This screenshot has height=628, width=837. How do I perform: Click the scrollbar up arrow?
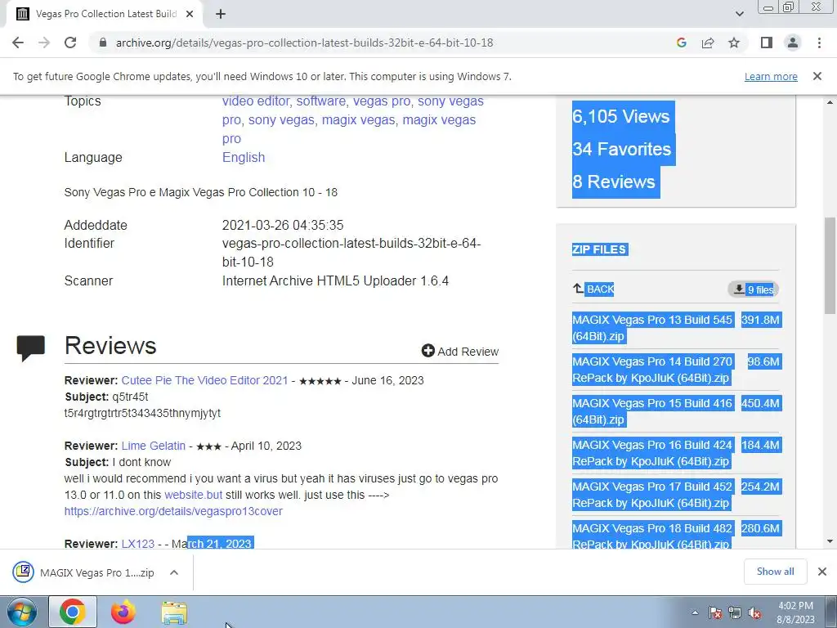point(830,102)
